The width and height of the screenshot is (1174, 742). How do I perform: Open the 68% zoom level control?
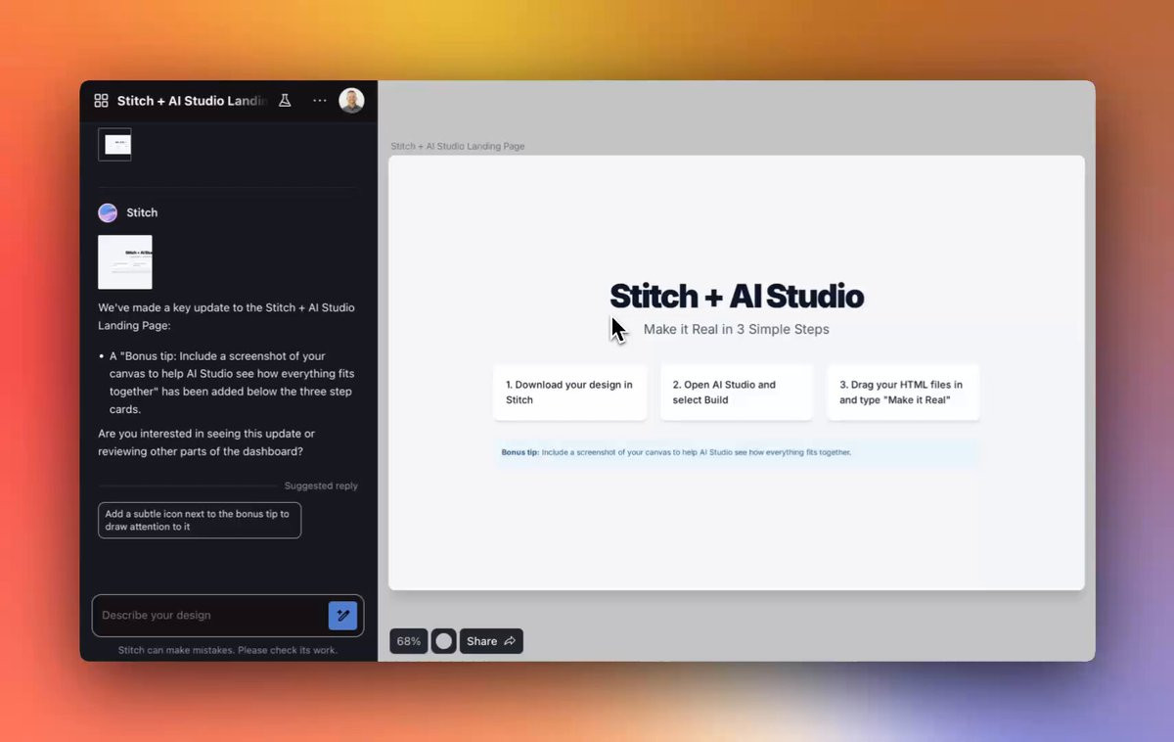409,641
